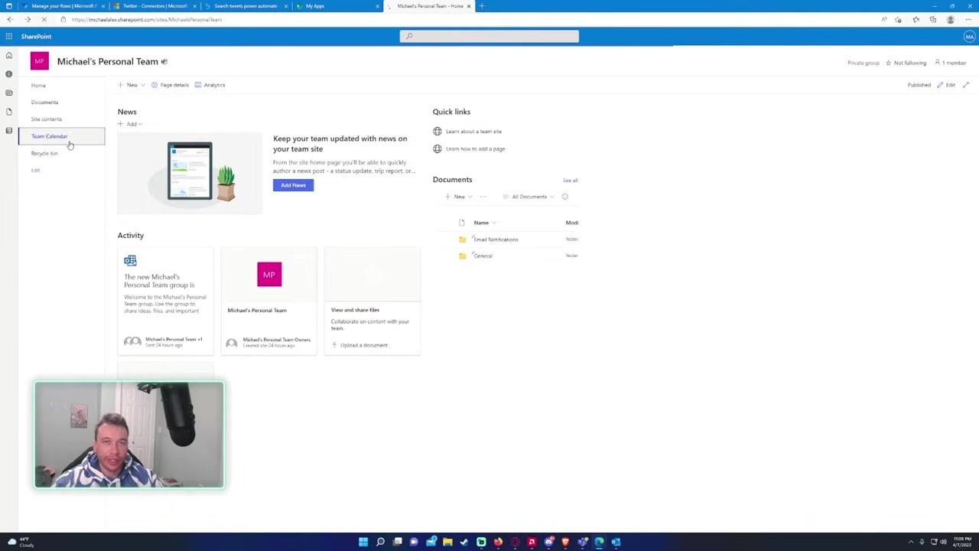979x551 pixels.
Task: Open the news icon in left rail
Action: point(8,93)
